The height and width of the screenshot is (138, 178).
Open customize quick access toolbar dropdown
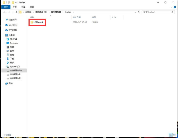(x=16, y=3)
